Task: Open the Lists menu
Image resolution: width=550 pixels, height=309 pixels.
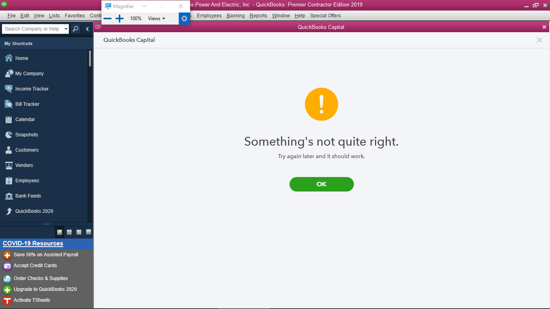Action: point(54,16)
